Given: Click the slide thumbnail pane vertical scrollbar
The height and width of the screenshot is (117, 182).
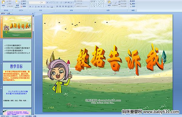Looking at the screenshot, I should pos(33,64).
